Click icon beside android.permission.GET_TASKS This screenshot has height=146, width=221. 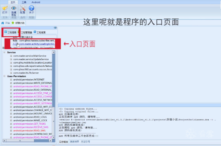[11, 124]
